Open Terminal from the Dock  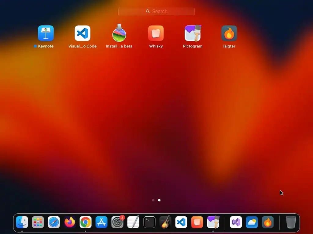(x=149, y=222)
